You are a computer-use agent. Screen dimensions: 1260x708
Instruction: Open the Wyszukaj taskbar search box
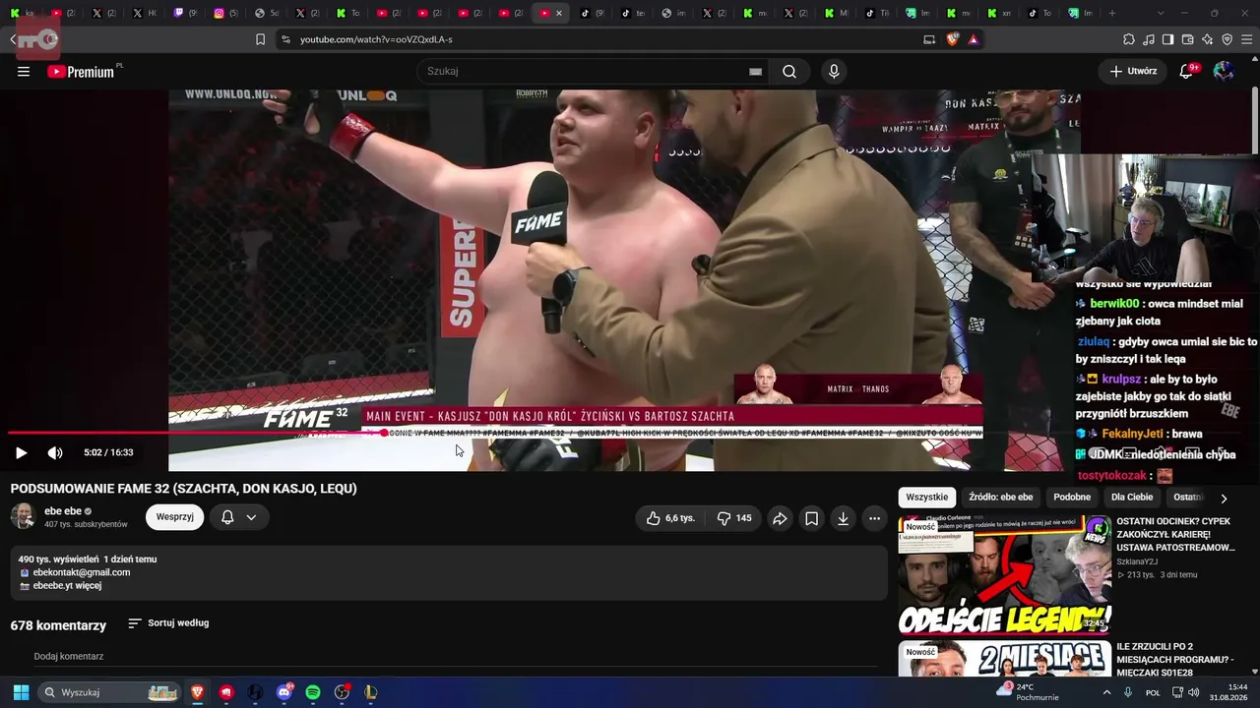point(109,692)
